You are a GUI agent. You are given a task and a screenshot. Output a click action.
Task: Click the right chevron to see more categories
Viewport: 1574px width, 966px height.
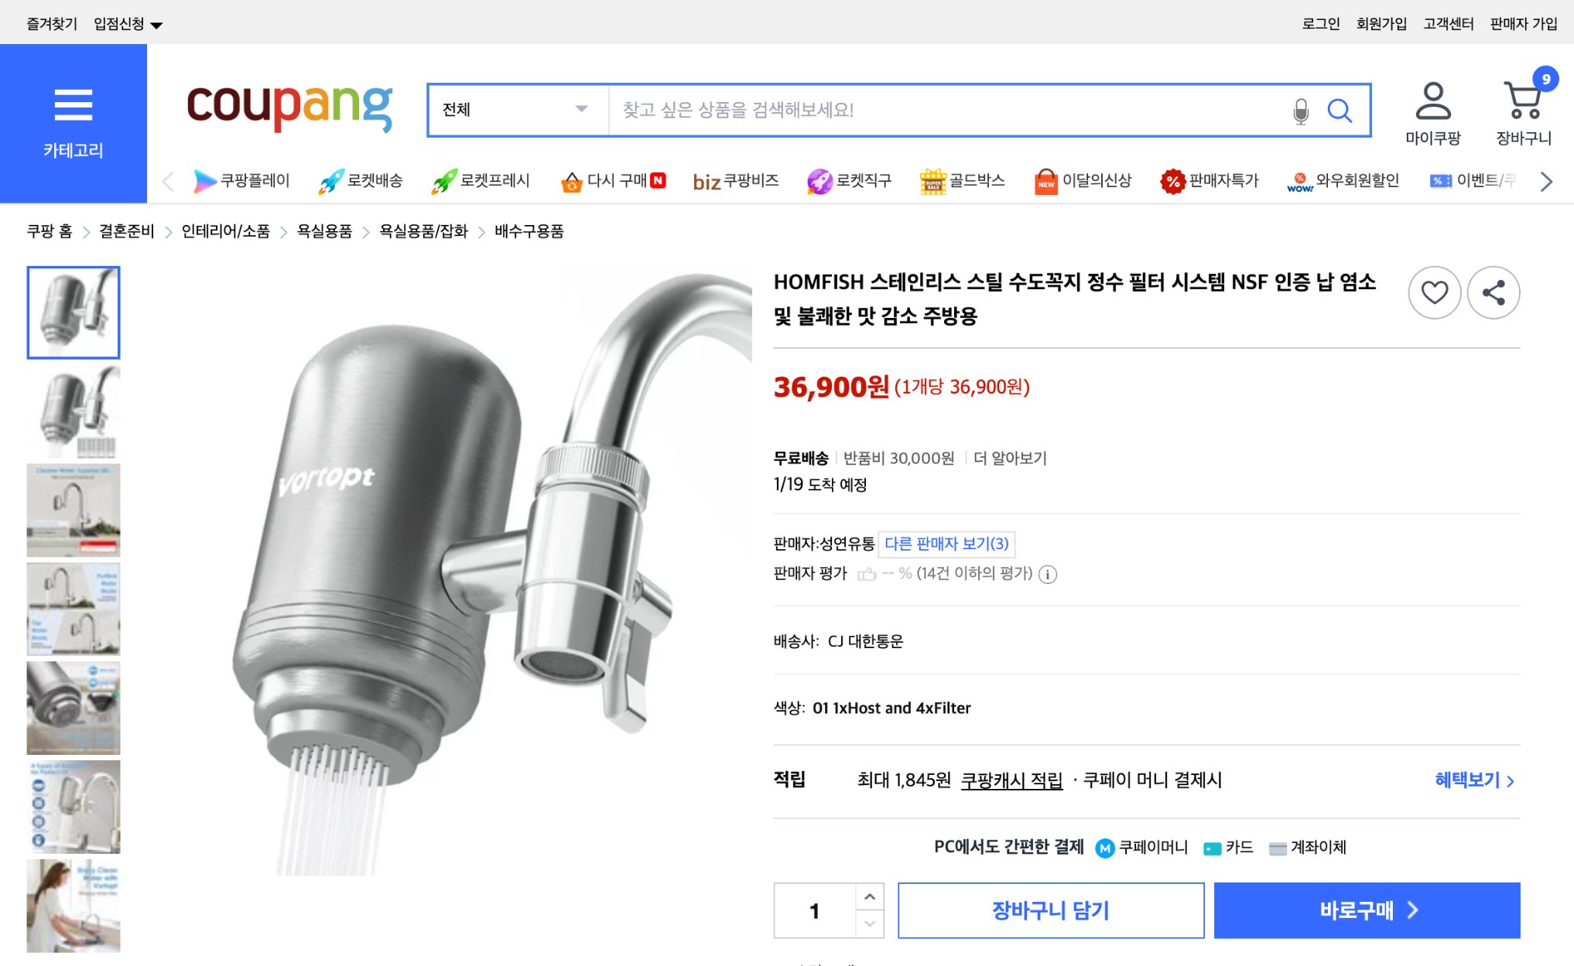click(1546, 181)
